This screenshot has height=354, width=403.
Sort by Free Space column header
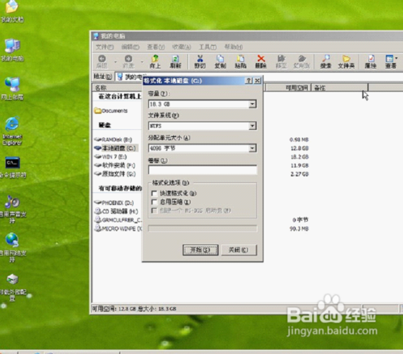(289, 88)
